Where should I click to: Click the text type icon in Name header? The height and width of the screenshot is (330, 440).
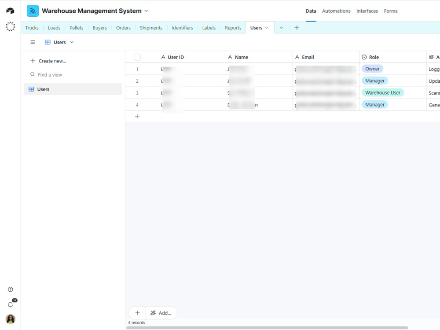point(230,57)
